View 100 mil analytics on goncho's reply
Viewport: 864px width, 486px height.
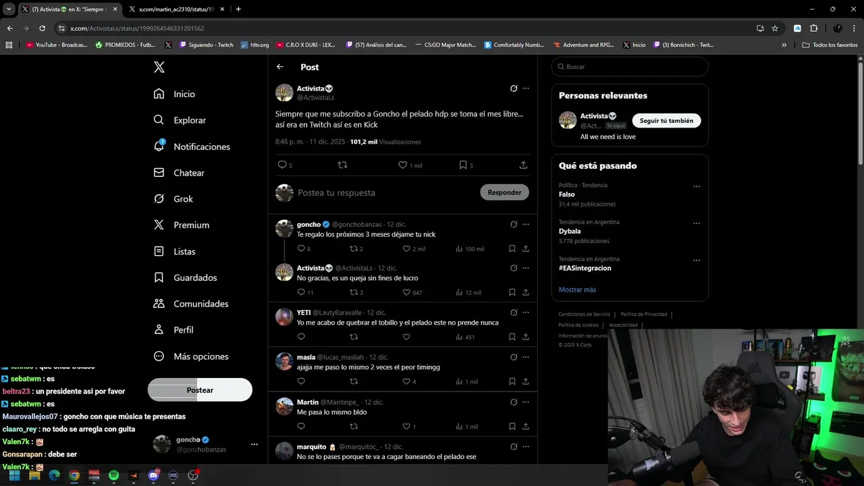pos(470,249)
